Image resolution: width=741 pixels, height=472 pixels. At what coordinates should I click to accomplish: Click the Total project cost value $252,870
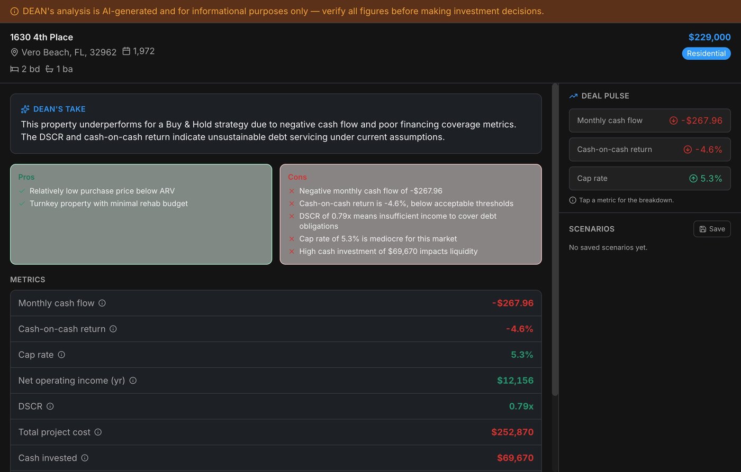click(512, 432)
